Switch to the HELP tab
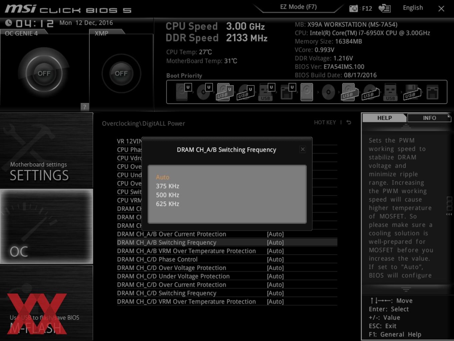 [x=385, y=118]
